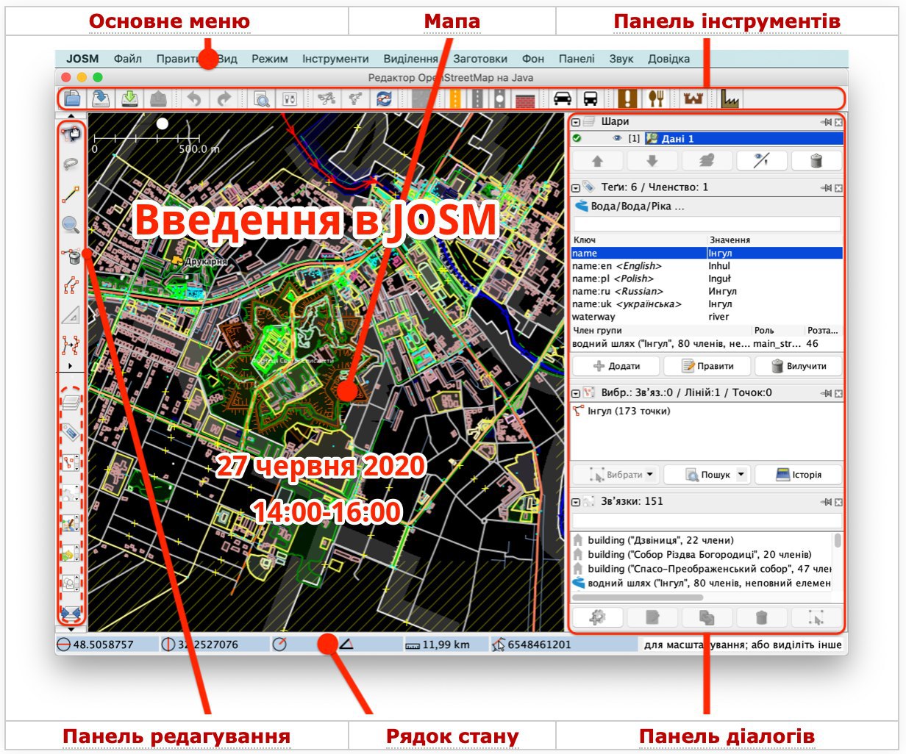Open the Файл menu
906x754 pixels.
(x=128, y=59)
